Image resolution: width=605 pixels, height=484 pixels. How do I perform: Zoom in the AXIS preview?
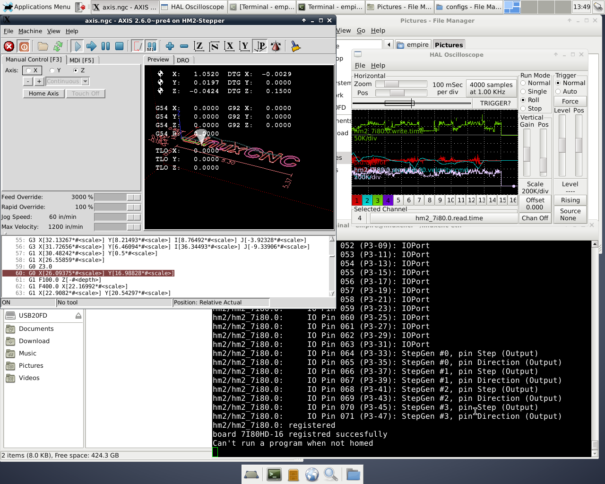click(x=170, y=46)
